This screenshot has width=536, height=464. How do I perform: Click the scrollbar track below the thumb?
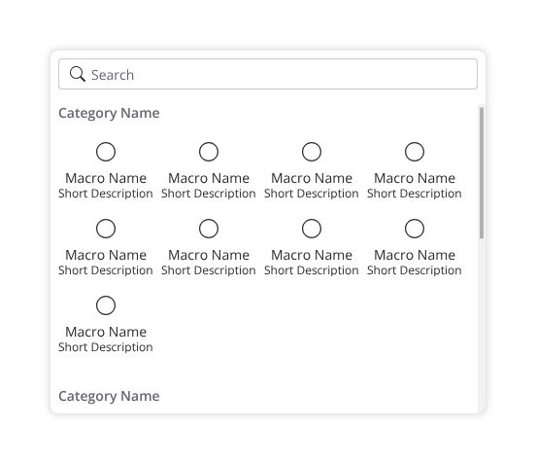(482, 325)
